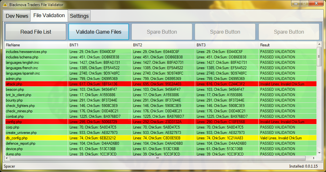The height and width of the screenshot is (172, 326).
Task: Click the Read File List button
Action: [36, 32]
